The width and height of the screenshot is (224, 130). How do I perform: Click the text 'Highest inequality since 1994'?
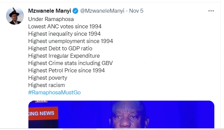(x=64, y=34)
